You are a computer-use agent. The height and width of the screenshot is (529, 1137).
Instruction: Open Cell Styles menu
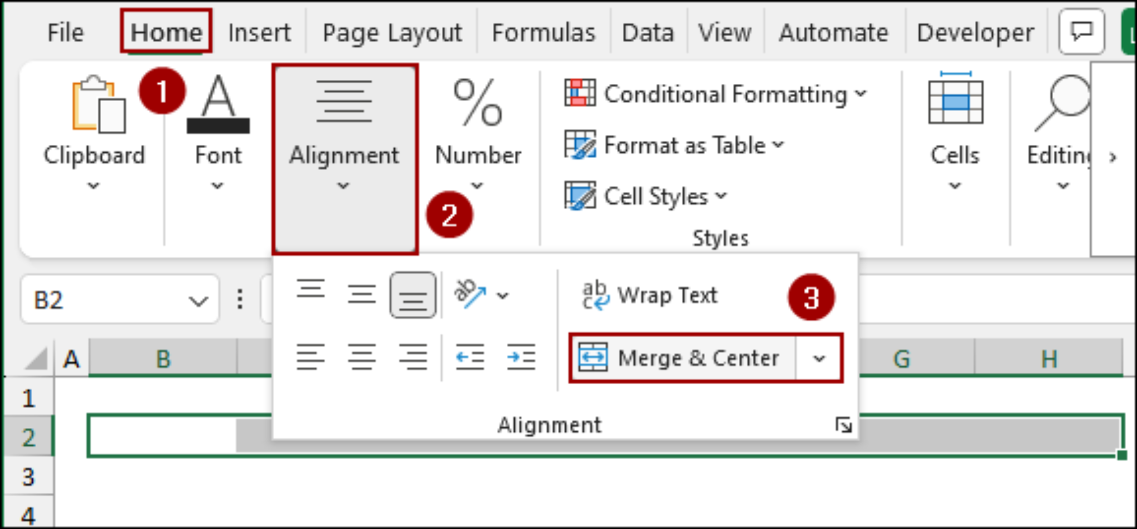[x=645, y=197]
